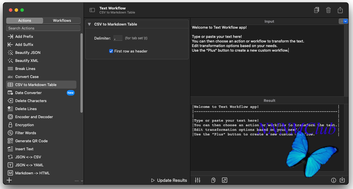Select the JSON <-> YAML action
Image resolution: width=353 pixels, height=189 pixels.
41,165
